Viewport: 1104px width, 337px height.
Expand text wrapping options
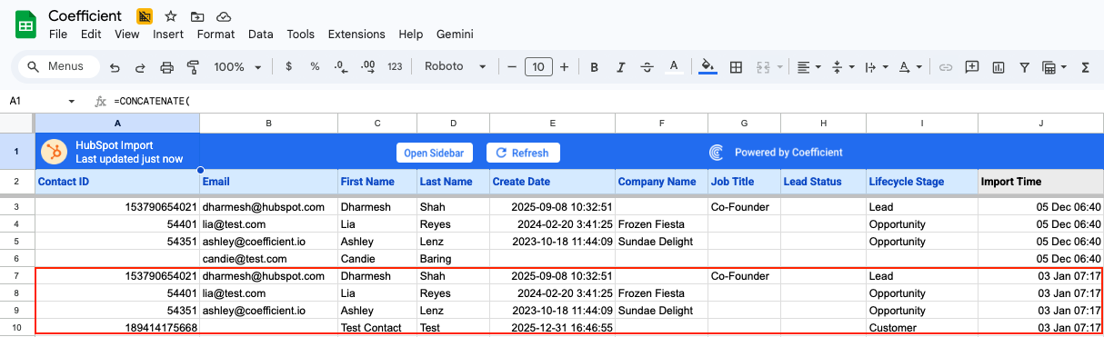coord(876,67)
